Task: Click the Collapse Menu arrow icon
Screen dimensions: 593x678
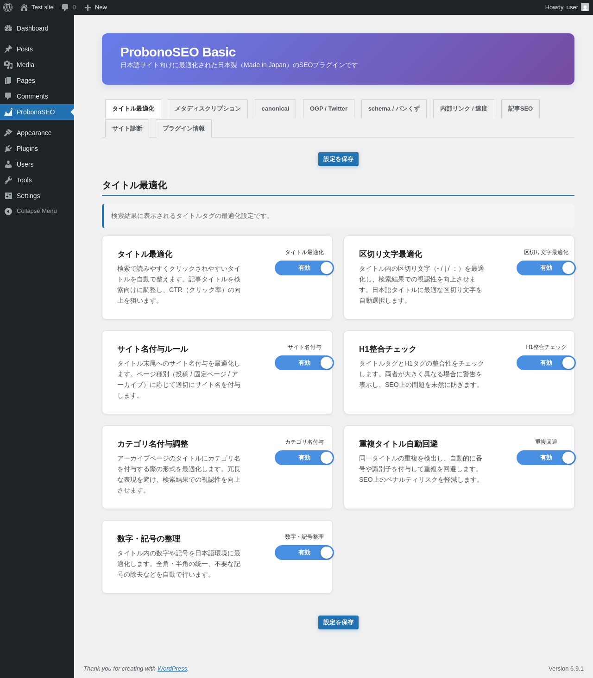Action: point(8,211)
